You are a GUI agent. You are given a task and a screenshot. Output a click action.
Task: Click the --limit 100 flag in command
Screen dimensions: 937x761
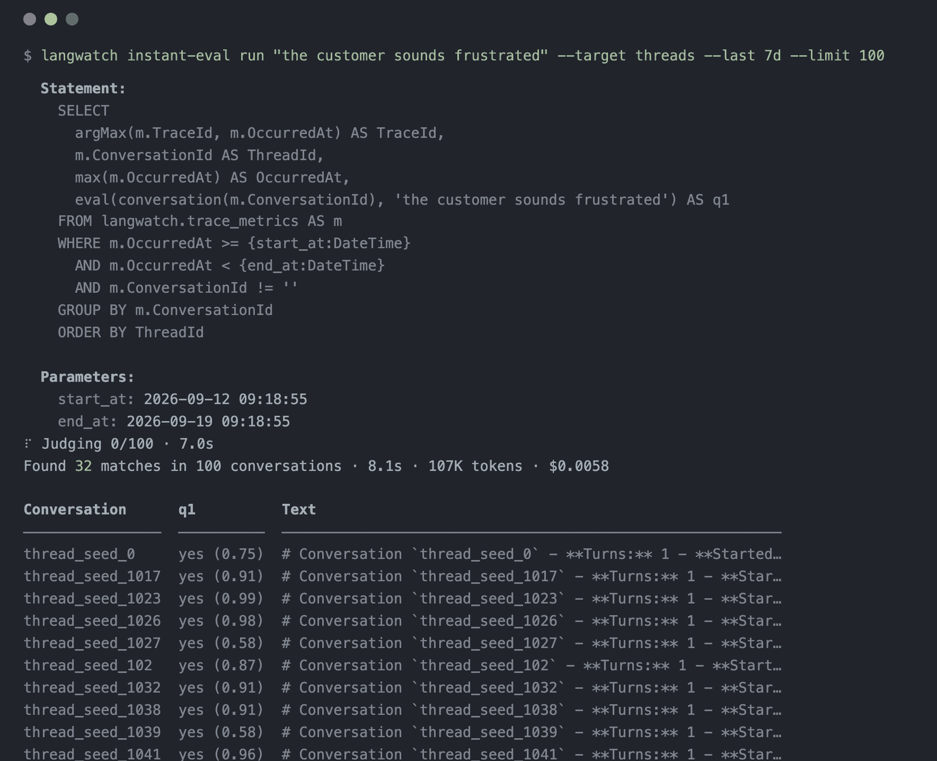837,56
